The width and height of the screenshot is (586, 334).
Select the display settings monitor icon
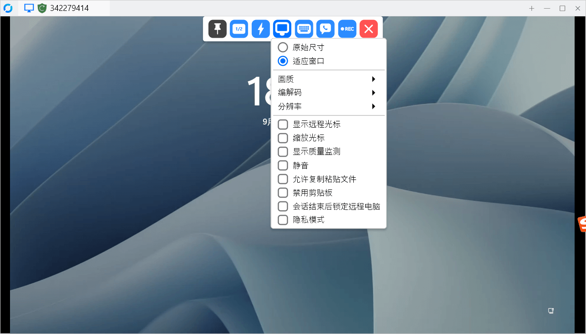pyautogui.click(x=282, y=29)
